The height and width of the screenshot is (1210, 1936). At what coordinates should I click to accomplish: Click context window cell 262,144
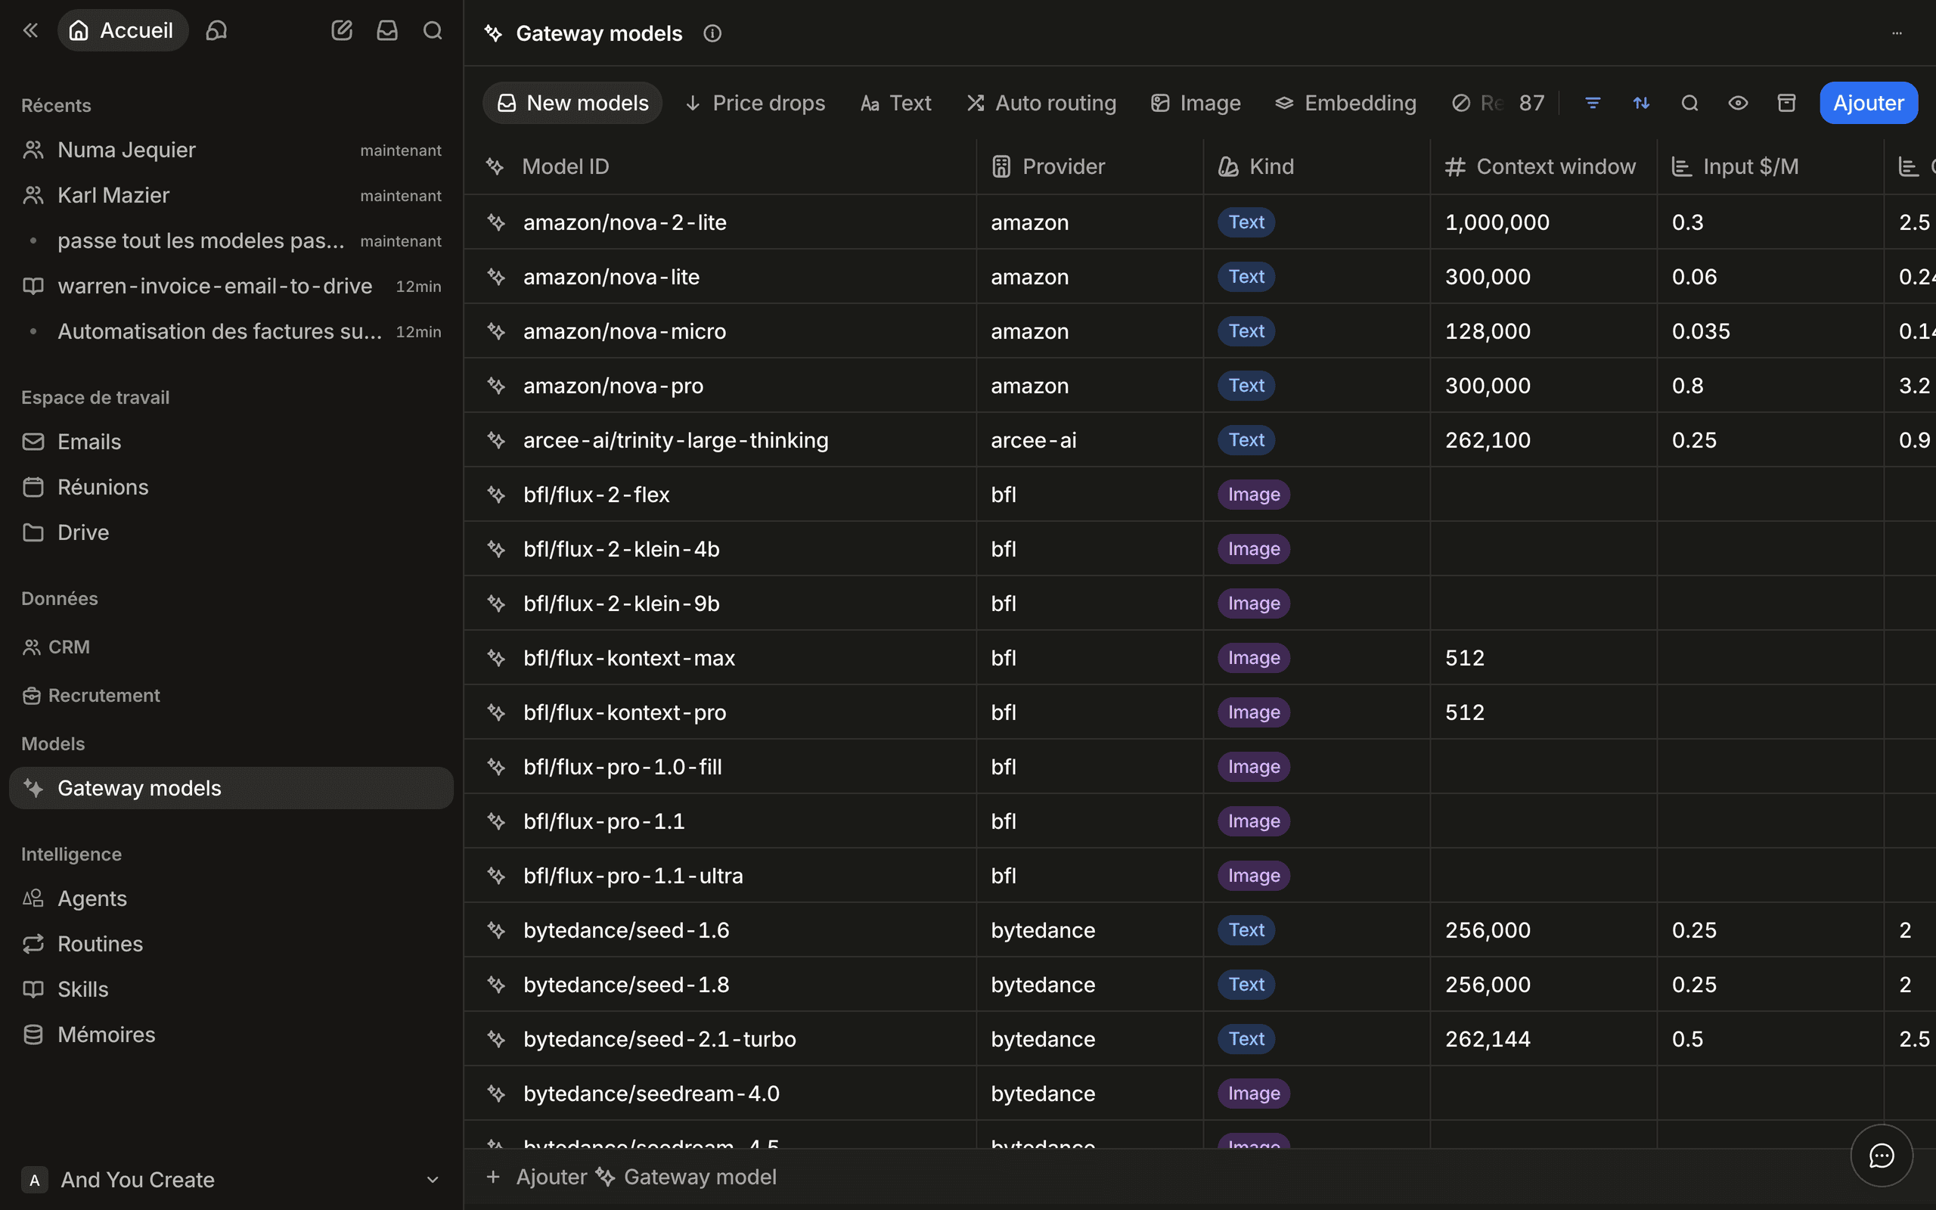click(1544, 1039)
